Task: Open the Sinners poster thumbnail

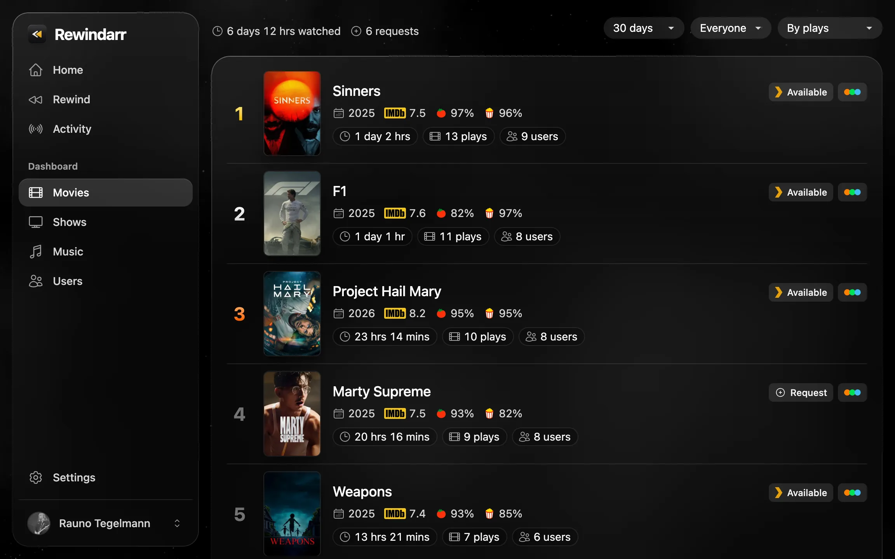Action: [x=292, y=113]
